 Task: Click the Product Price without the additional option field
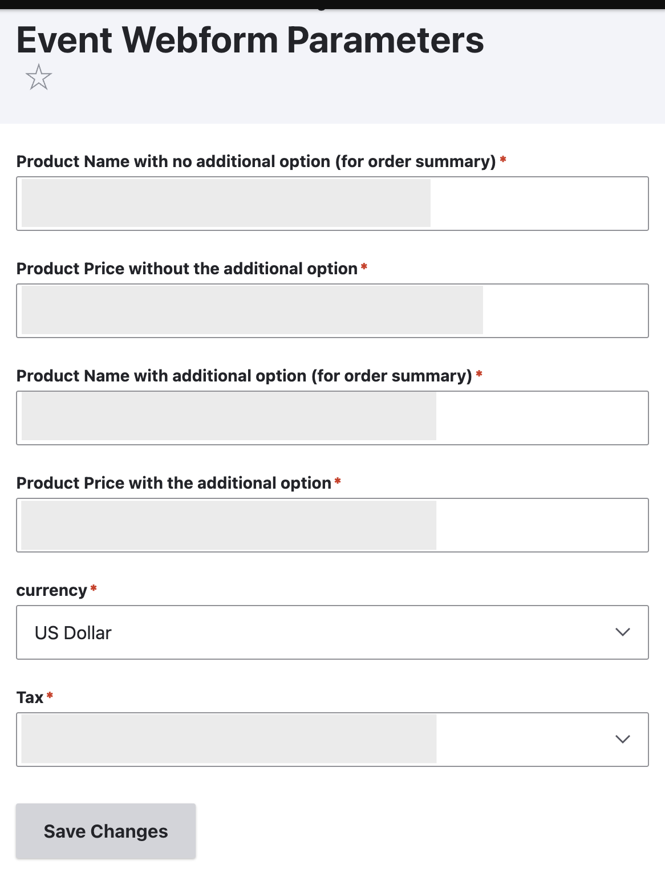coord(332,311)
